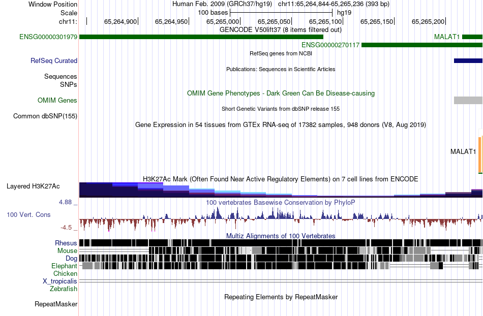Select the Mouse alignment row label
483x316 pixels.
pyautogui.click(x=67, y=251)
